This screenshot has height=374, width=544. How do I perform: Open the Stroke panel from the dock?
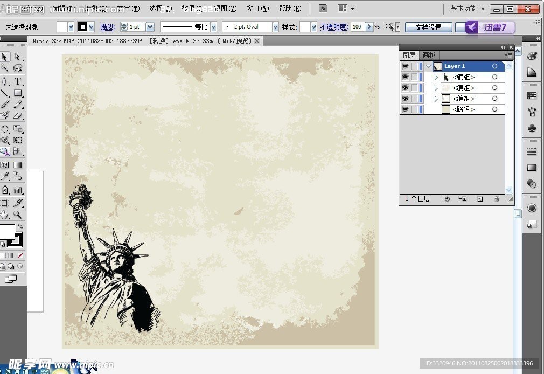click(532, 152)
